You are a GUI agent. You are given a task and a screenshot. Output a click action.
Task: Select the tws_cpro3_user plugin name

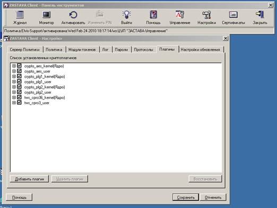[37, 103]
